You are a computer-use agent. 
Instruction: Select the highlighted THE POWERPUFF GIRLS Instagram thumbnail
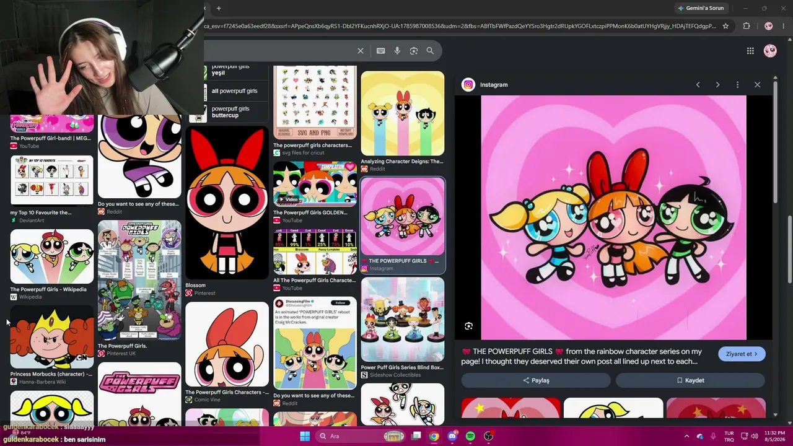pyautogui.click(x=403, y=217)
